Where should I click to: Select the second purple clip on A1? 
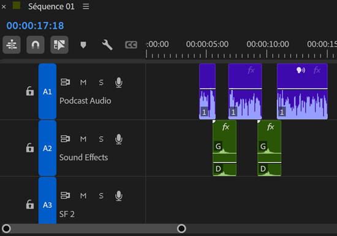point(245,91)
